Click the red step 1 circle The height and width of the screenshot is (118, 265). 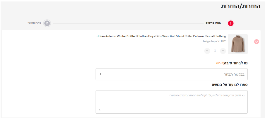231,23
